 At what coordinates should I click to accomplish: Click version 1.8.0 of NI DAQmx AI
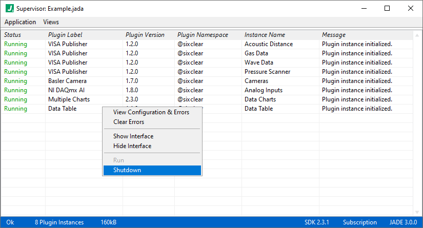click(x=132, y=90)
